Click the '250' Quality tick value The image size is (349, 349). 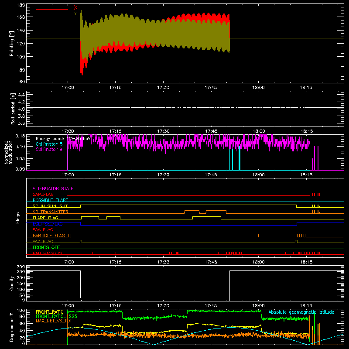(x=21, y=271)
